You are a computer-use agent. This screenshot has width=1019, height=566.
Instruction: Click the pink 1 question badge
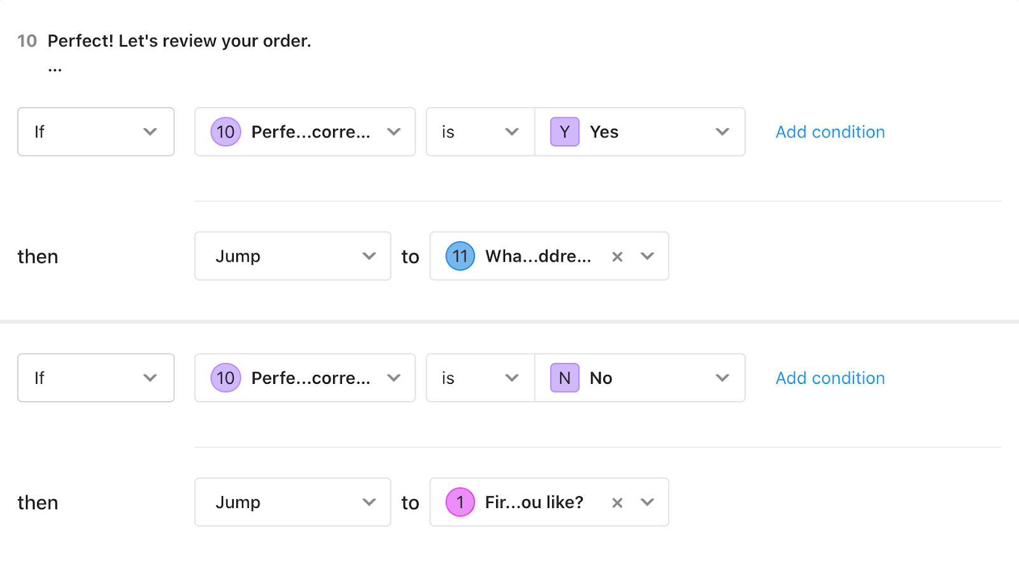pyautogui.click(x=460, y=502)
